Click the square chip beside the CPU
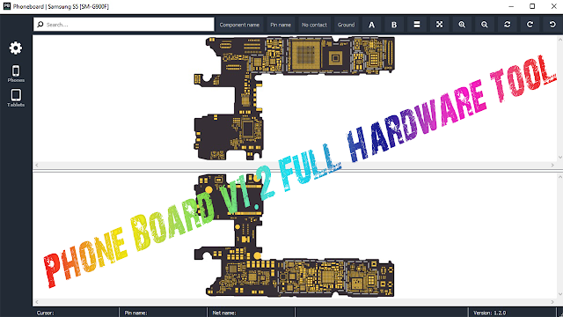The image size is (563, 317). (336, 57)
